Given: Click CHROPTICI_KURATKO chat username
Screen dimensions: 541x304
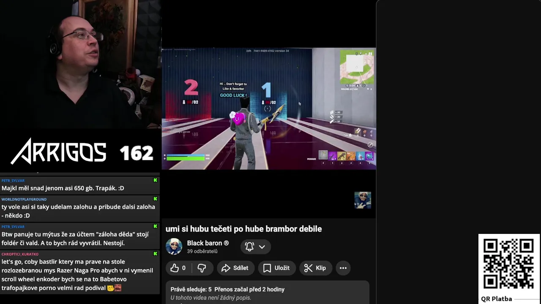Looking at the screenshot, I should coord(20,254).
